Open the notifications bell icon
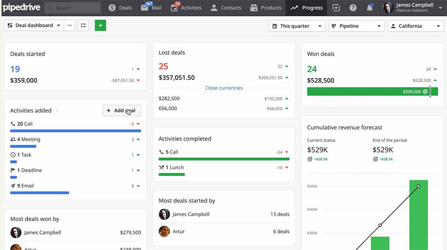Viewport: 447px width, 250px height. 370,8
